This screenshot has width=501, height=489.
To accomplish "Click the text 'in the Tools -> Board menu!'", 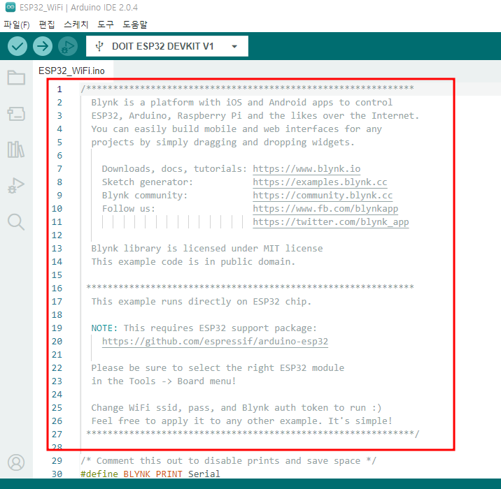I will tap(164, 381).
